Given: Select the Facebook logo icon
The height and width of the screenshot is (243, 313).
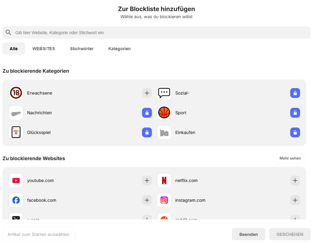Looking at the screenshot, I should tap(16, 200).
